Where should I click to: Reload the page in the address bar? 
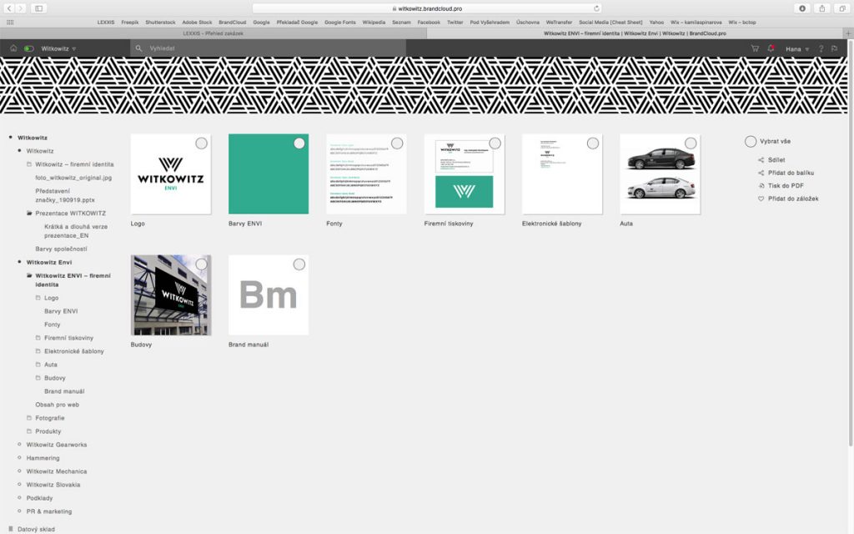(x=596, y=8)
